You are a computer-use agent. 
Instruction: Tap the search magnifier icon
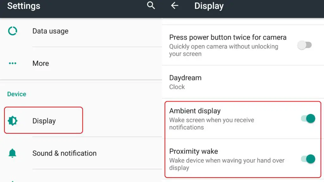pyautogui.click(x=151, y=5)
